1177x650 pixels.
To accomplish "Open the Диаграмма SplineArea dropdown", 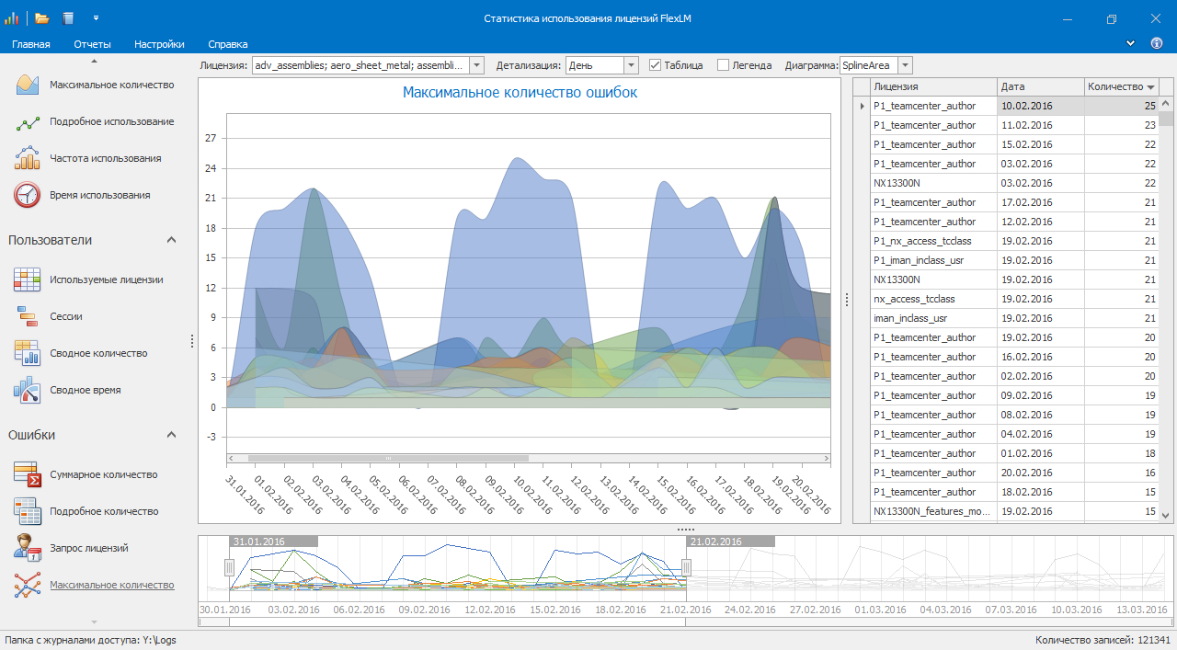I will [x=906, y=65].
